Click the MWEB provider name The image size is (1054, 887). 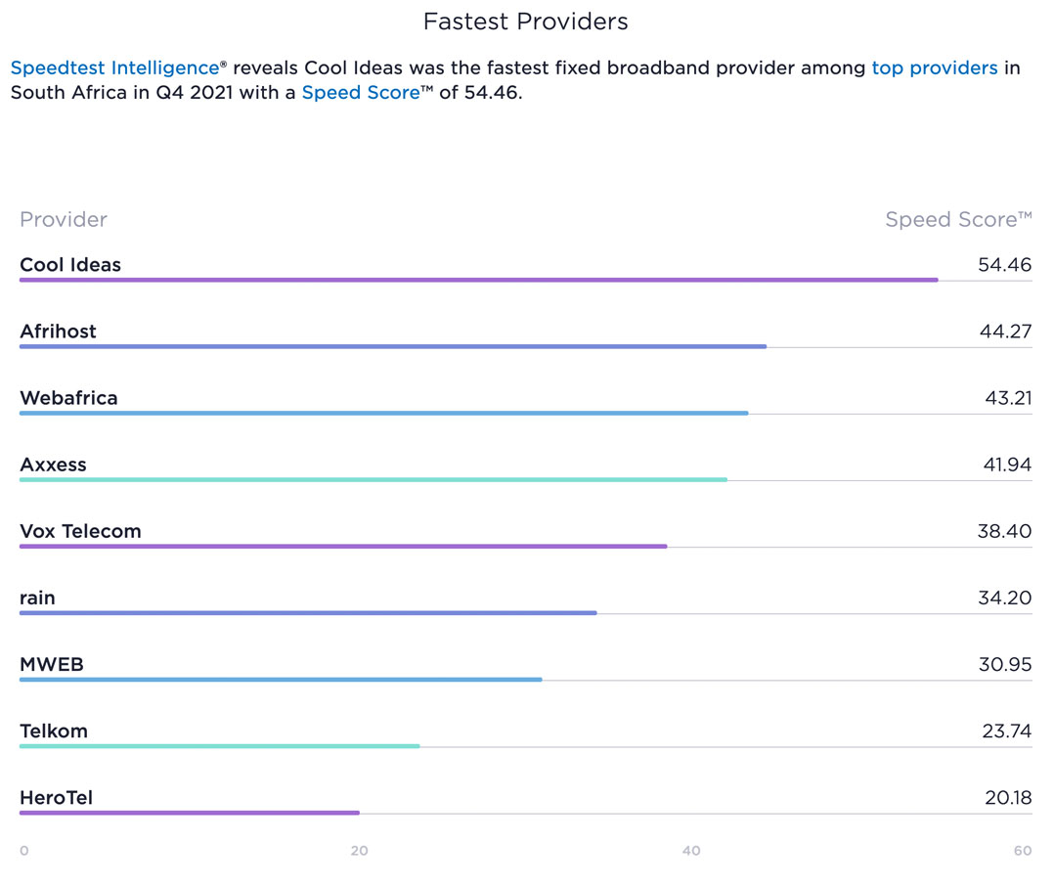52,664
